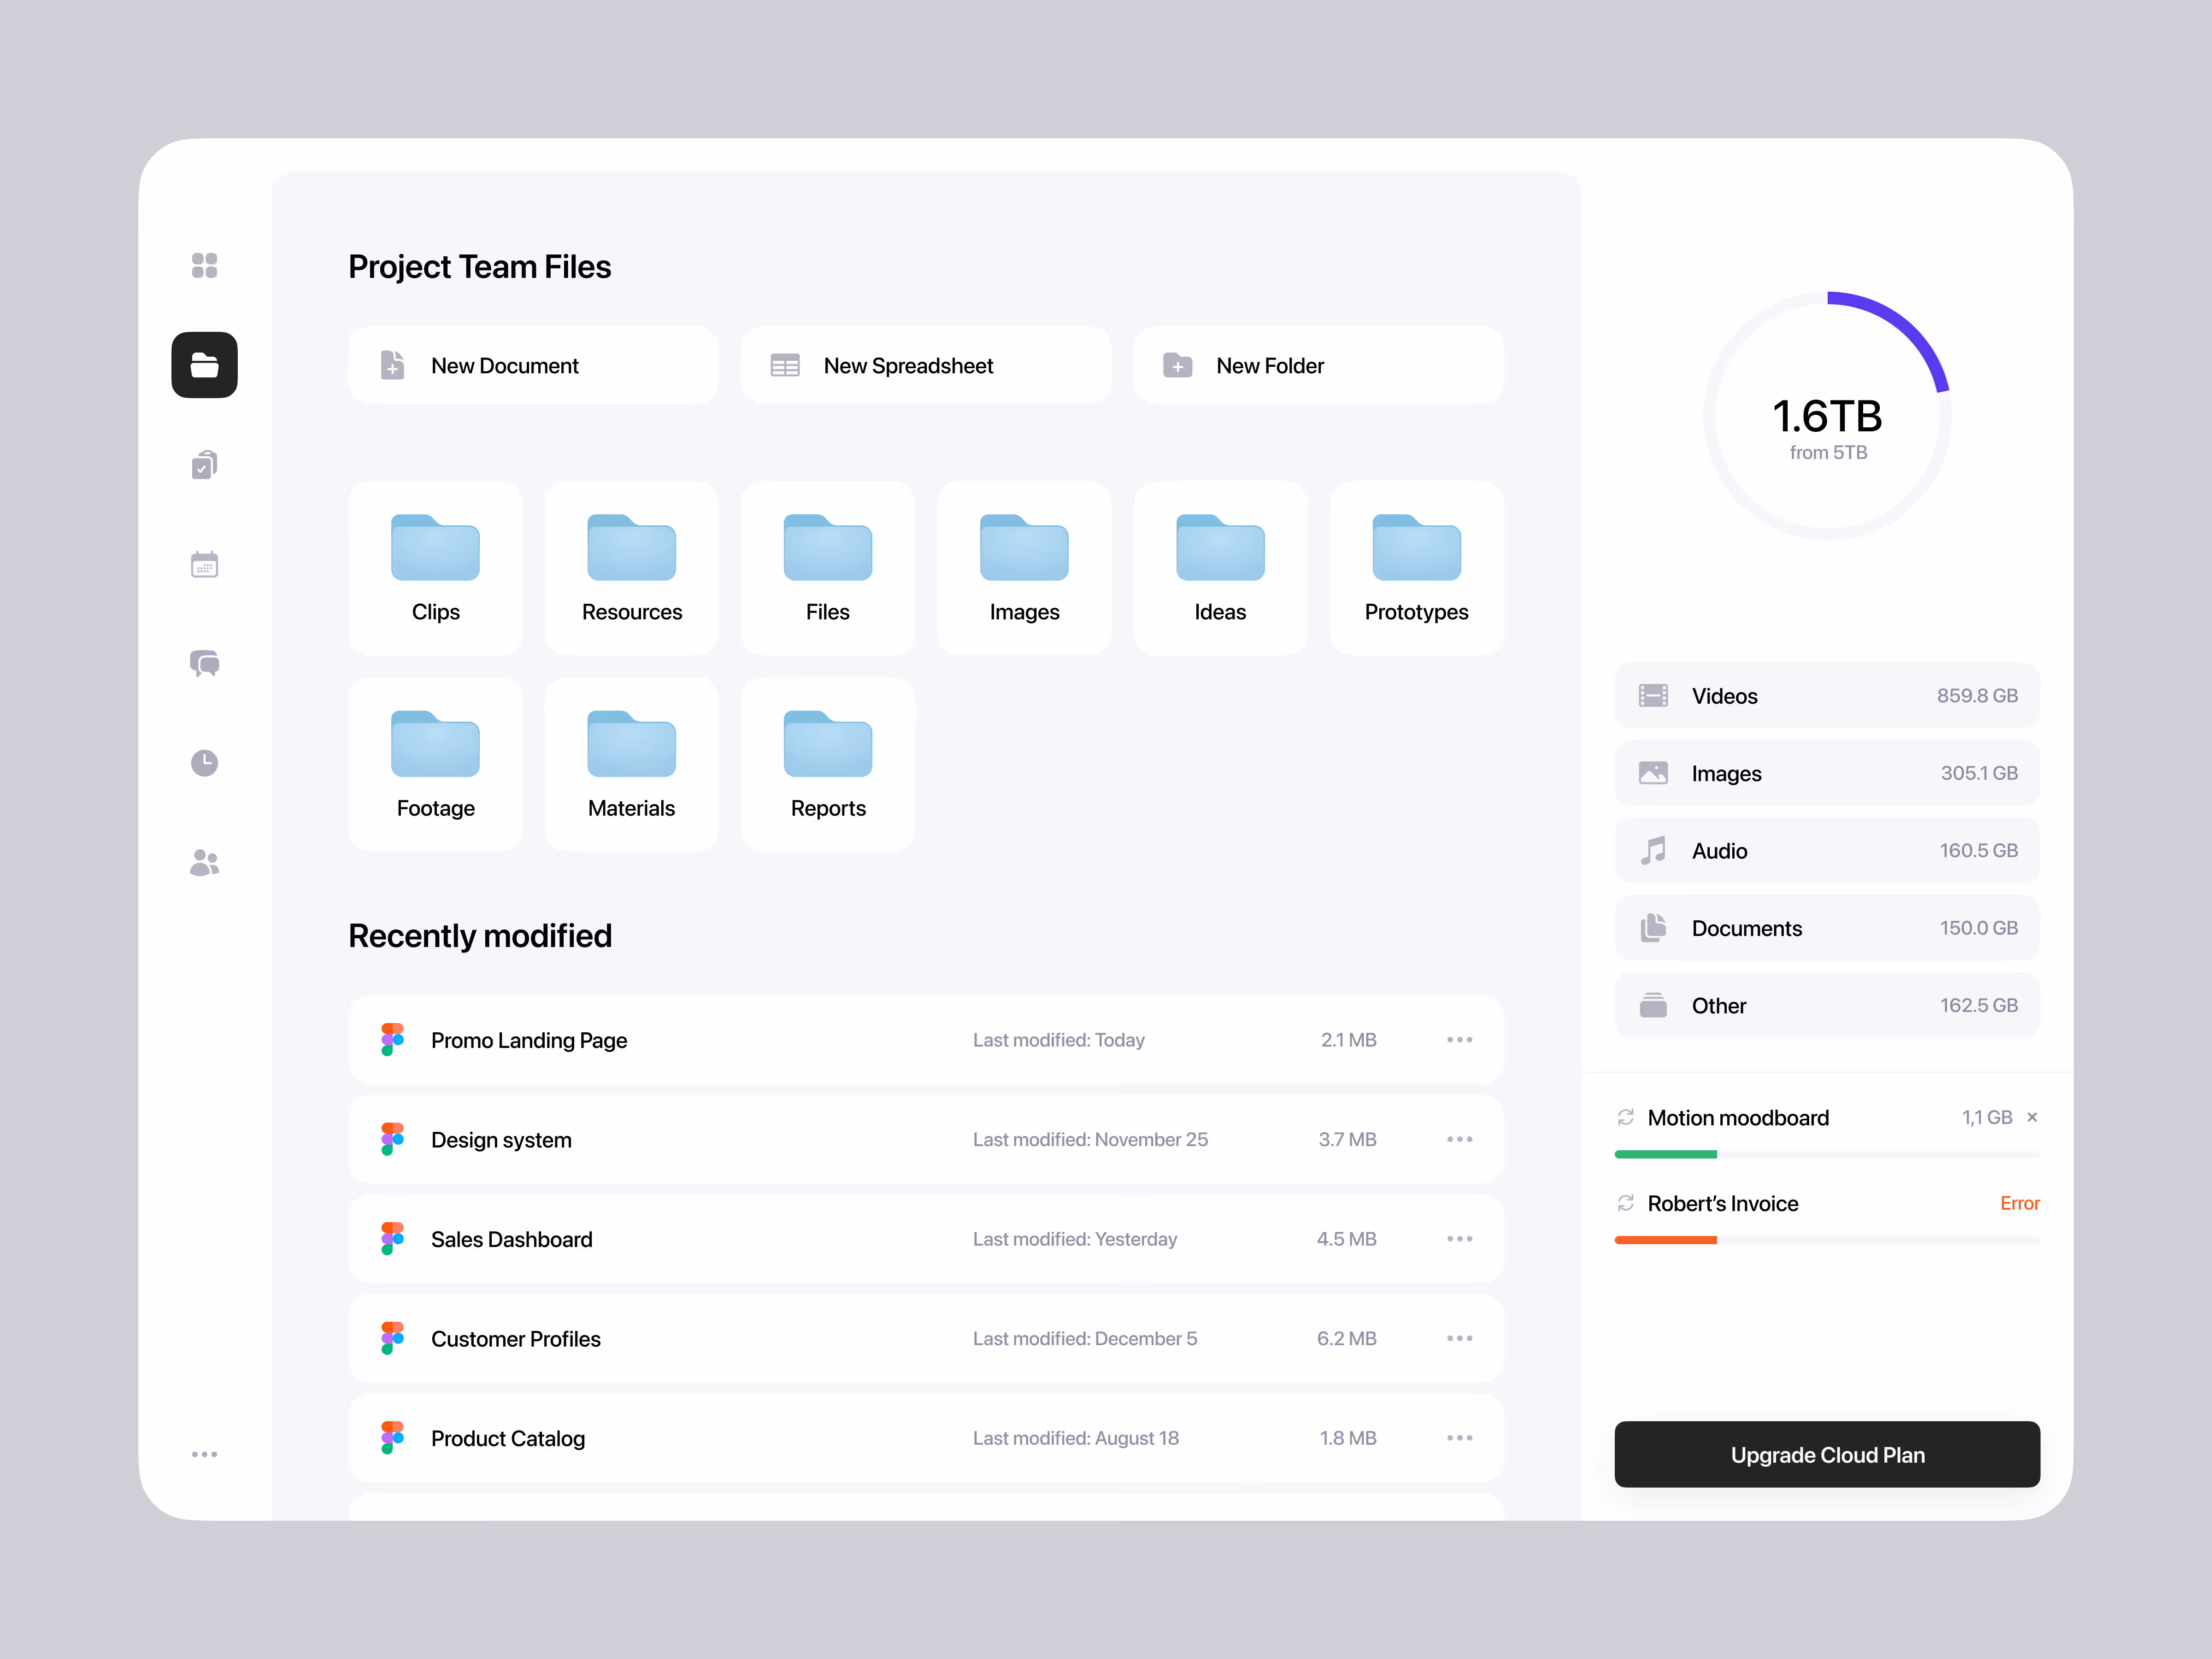
Task: Open options menu for Sales Dashboard
Action: (x=1459, y=1239)
